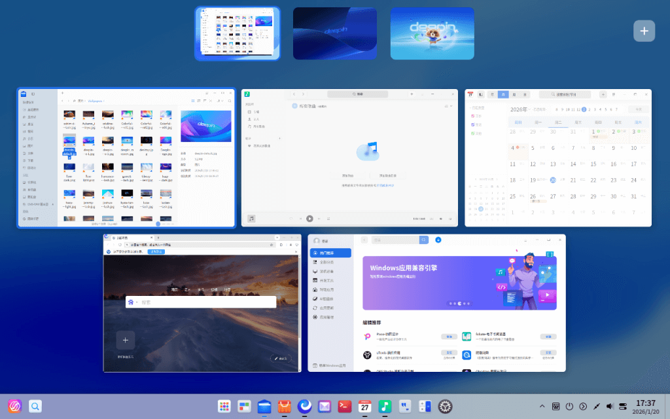
Task: Select day 27 in the Calendar month grid
Action: [553, 196]
